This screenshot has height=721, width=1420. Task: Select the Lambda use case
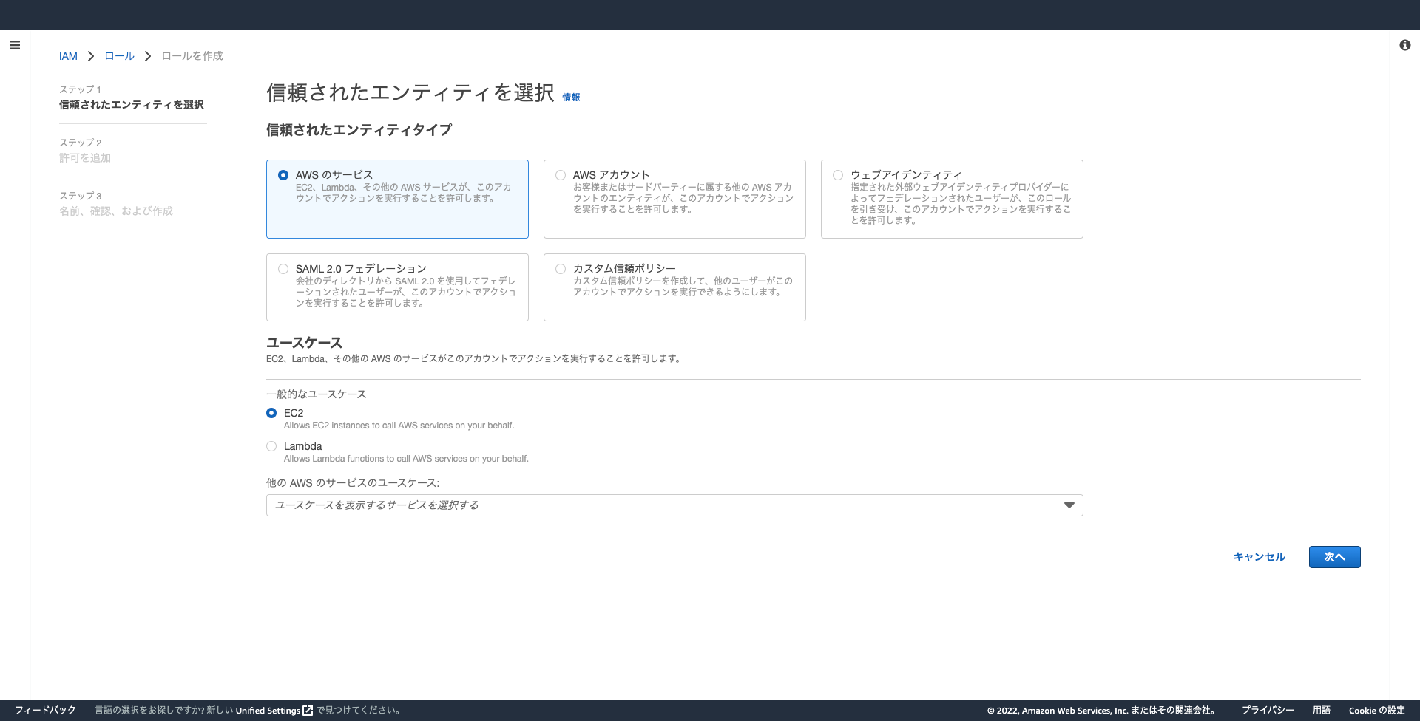pyautogui.click(x=271, y=446)
